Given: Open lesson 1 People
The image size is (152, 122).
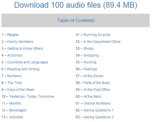Looking at the screenshot, I should coord(13,35).
